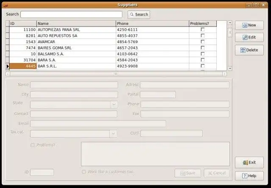Select the BAIRES GOMA SRL name cell
Viewport: 271px width, 188px height.
click(76, 48)
